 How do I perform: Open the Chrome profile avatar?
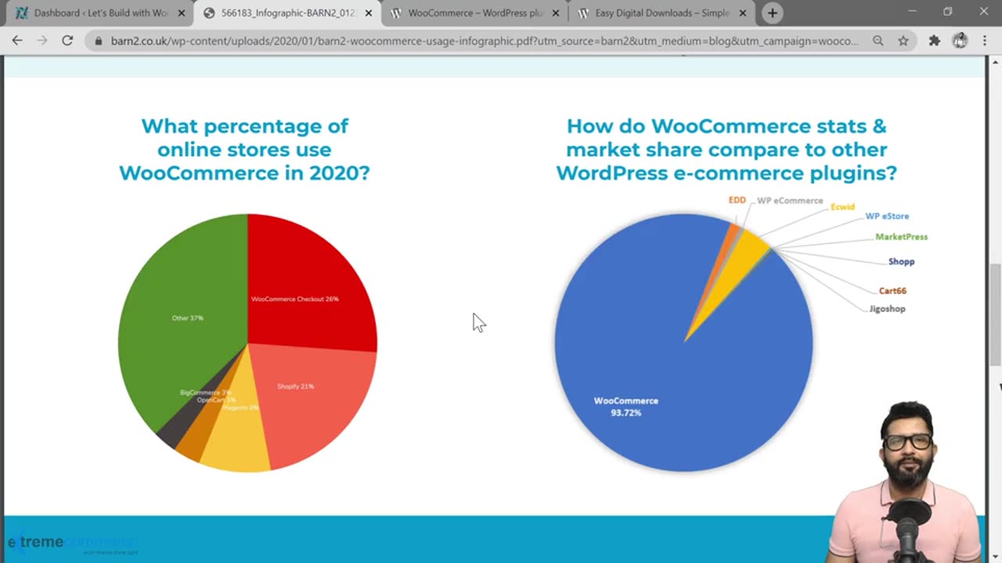click(960, 41)
